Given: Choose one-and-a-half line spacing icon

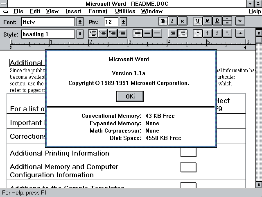Looking at the screenshot, I should click(x=147, y=33).
